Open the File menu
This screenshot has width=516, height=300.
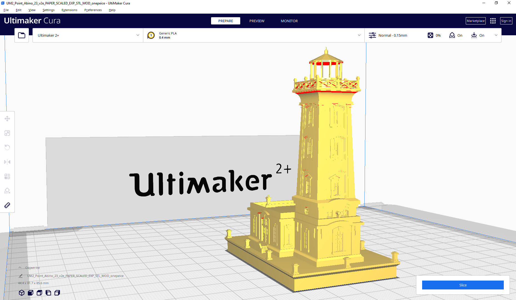click(6, 10)
